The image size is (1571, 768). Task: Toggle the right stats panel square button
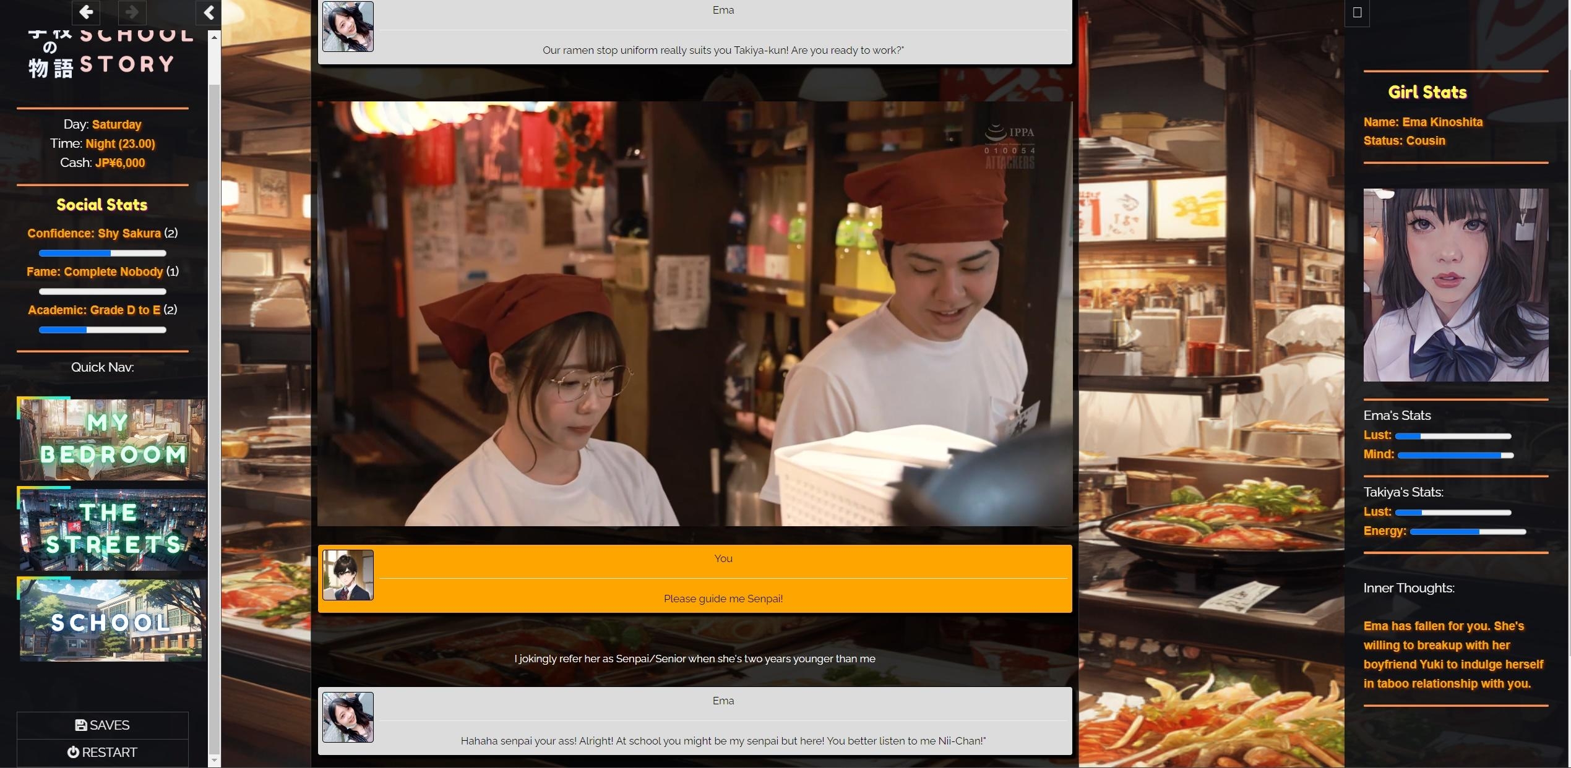[x=1357, y=12]
